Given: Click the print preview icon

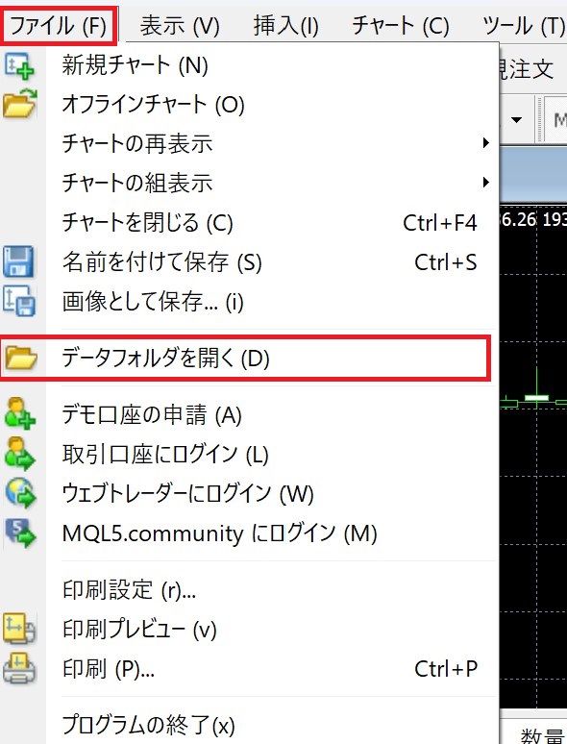Looking at the screenshot, I should pos(19,629).
